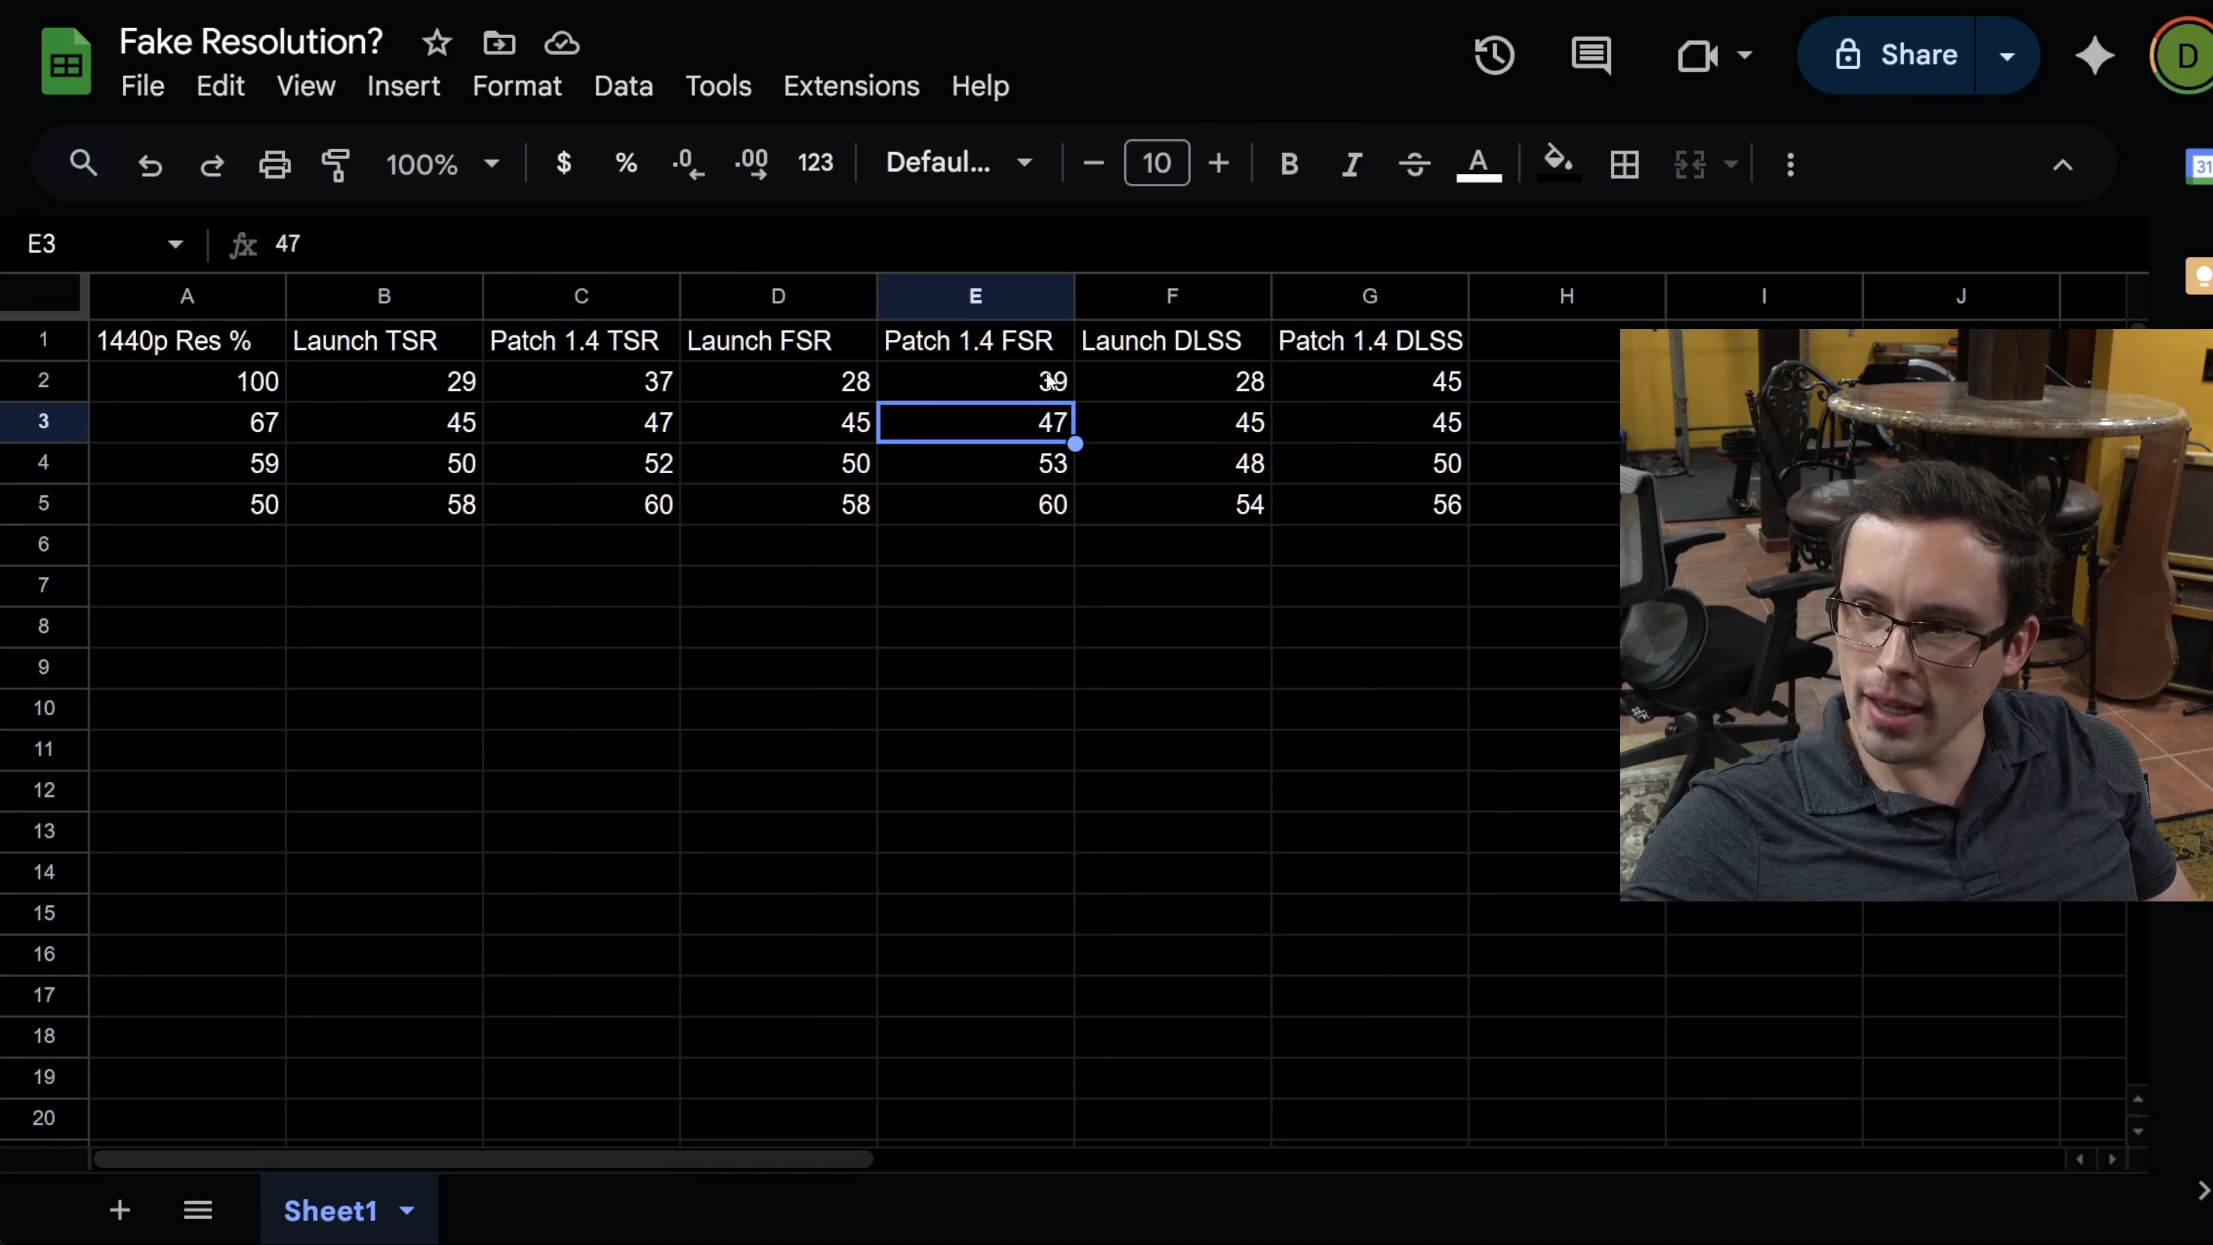Star the Fake Resolution? document
The width and height of the screenshot is (2213, 1245).
tap(436, 42)
